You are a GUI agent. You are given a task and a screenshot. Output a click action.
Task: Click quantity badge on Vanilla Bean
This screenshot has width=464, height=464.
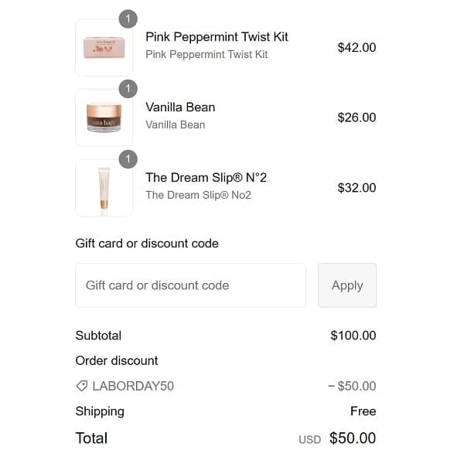click(128, 88)
